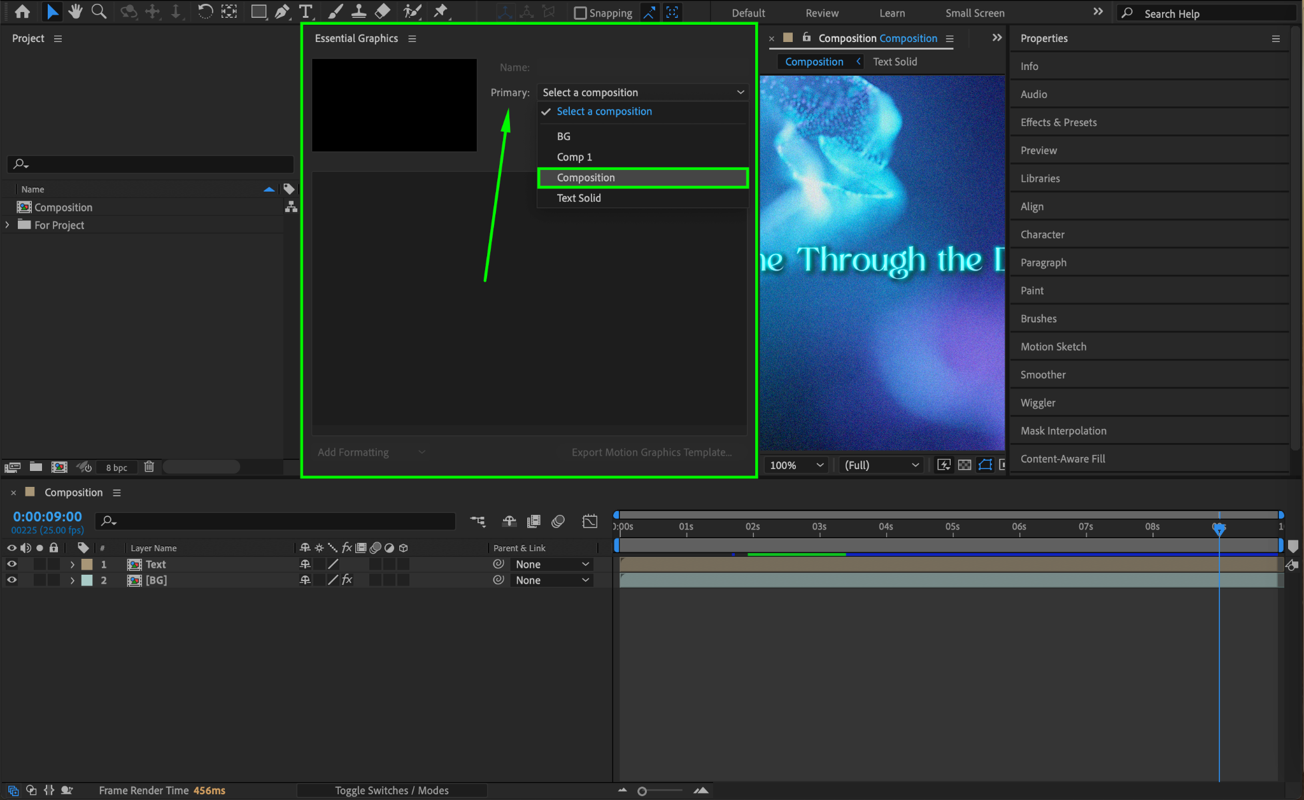The width and height of the screenshot is (1304, 800).
Task: Select the Pen tool
Action: point(281,11)
